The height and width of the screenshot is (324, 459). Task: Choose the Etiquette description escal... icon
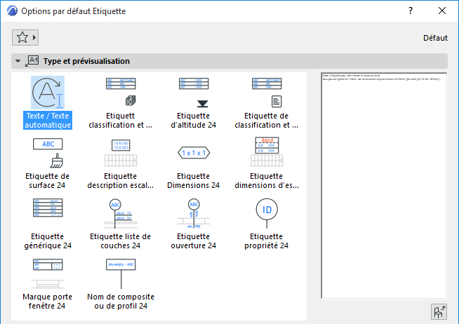[x=121, y=153]
